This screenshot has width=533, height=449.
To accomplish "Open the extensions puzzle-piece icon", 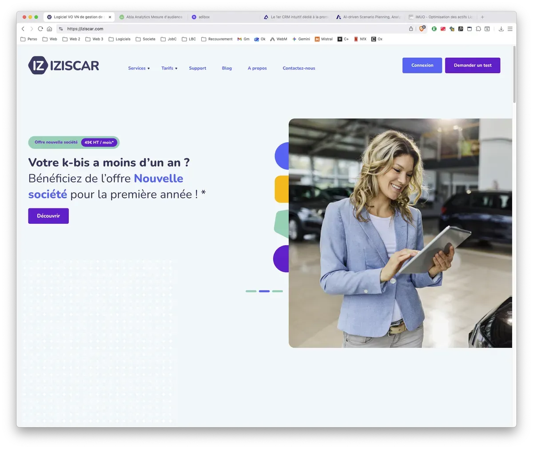I will pos(478,29).
